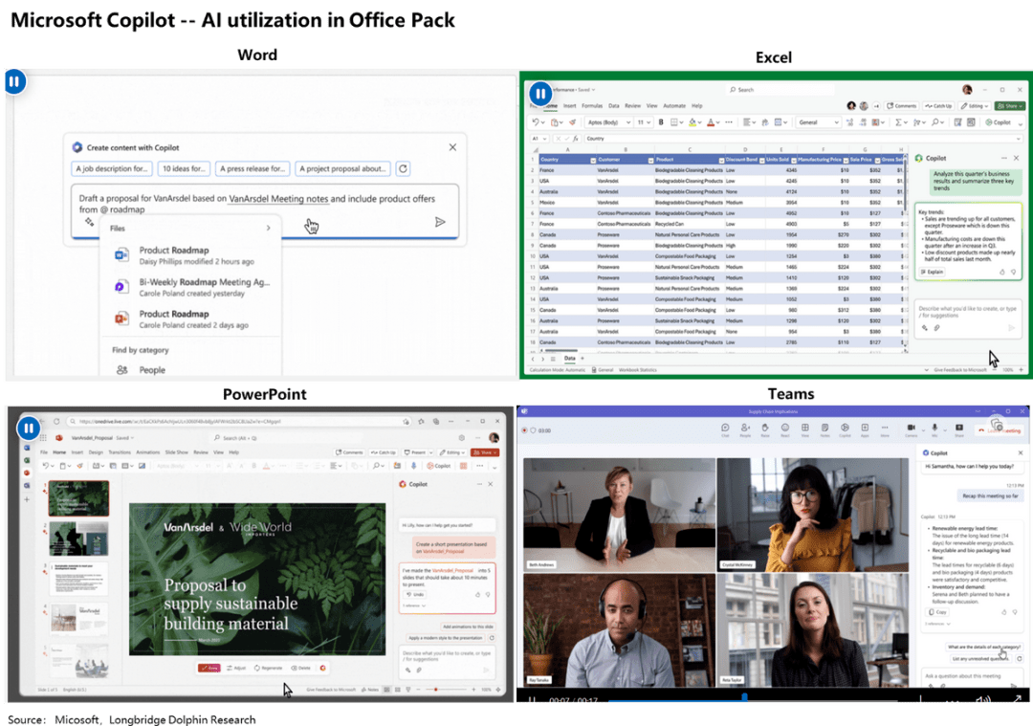Click Copy in Teams Copilot response
The width and height of the screenshot is (1033, 726).
[x=938, y=612]
